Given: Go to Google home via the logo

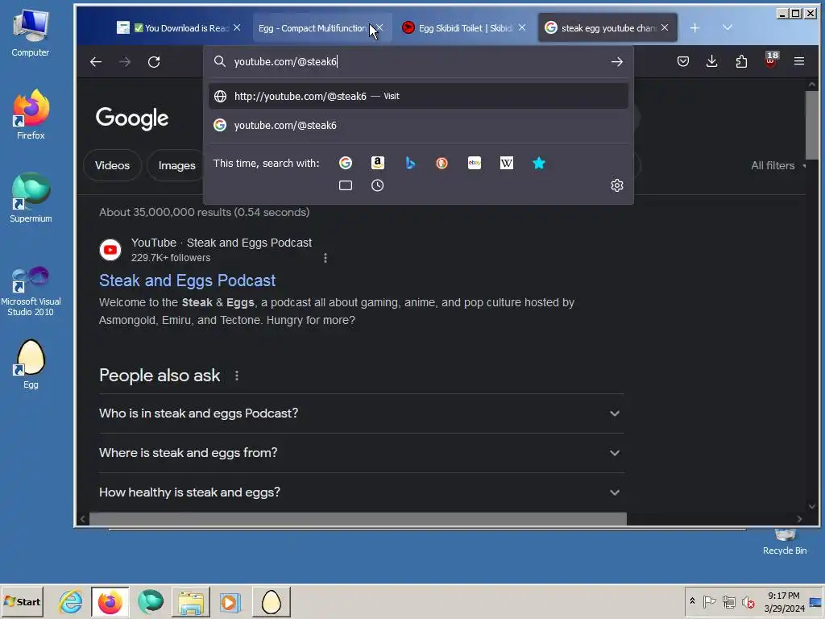Looking at the screenshot, I should click(x=132, y=118).
